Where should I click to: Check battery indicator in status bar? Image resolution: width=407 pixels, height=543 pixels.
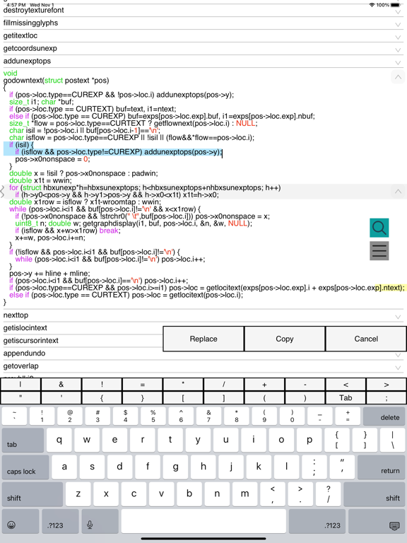coord(395,5)
